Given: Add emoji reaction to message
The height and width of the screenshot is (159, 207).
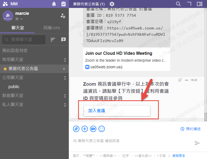Looking at the screenshot, I should [180, 80].
